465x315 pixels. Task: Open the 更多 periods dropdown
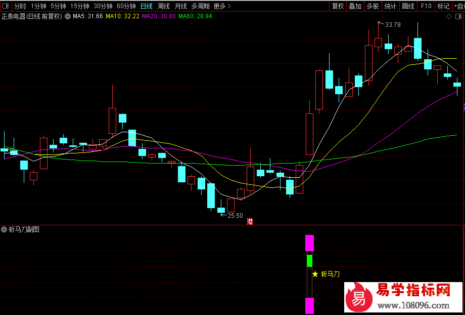[x=222, y=6]
